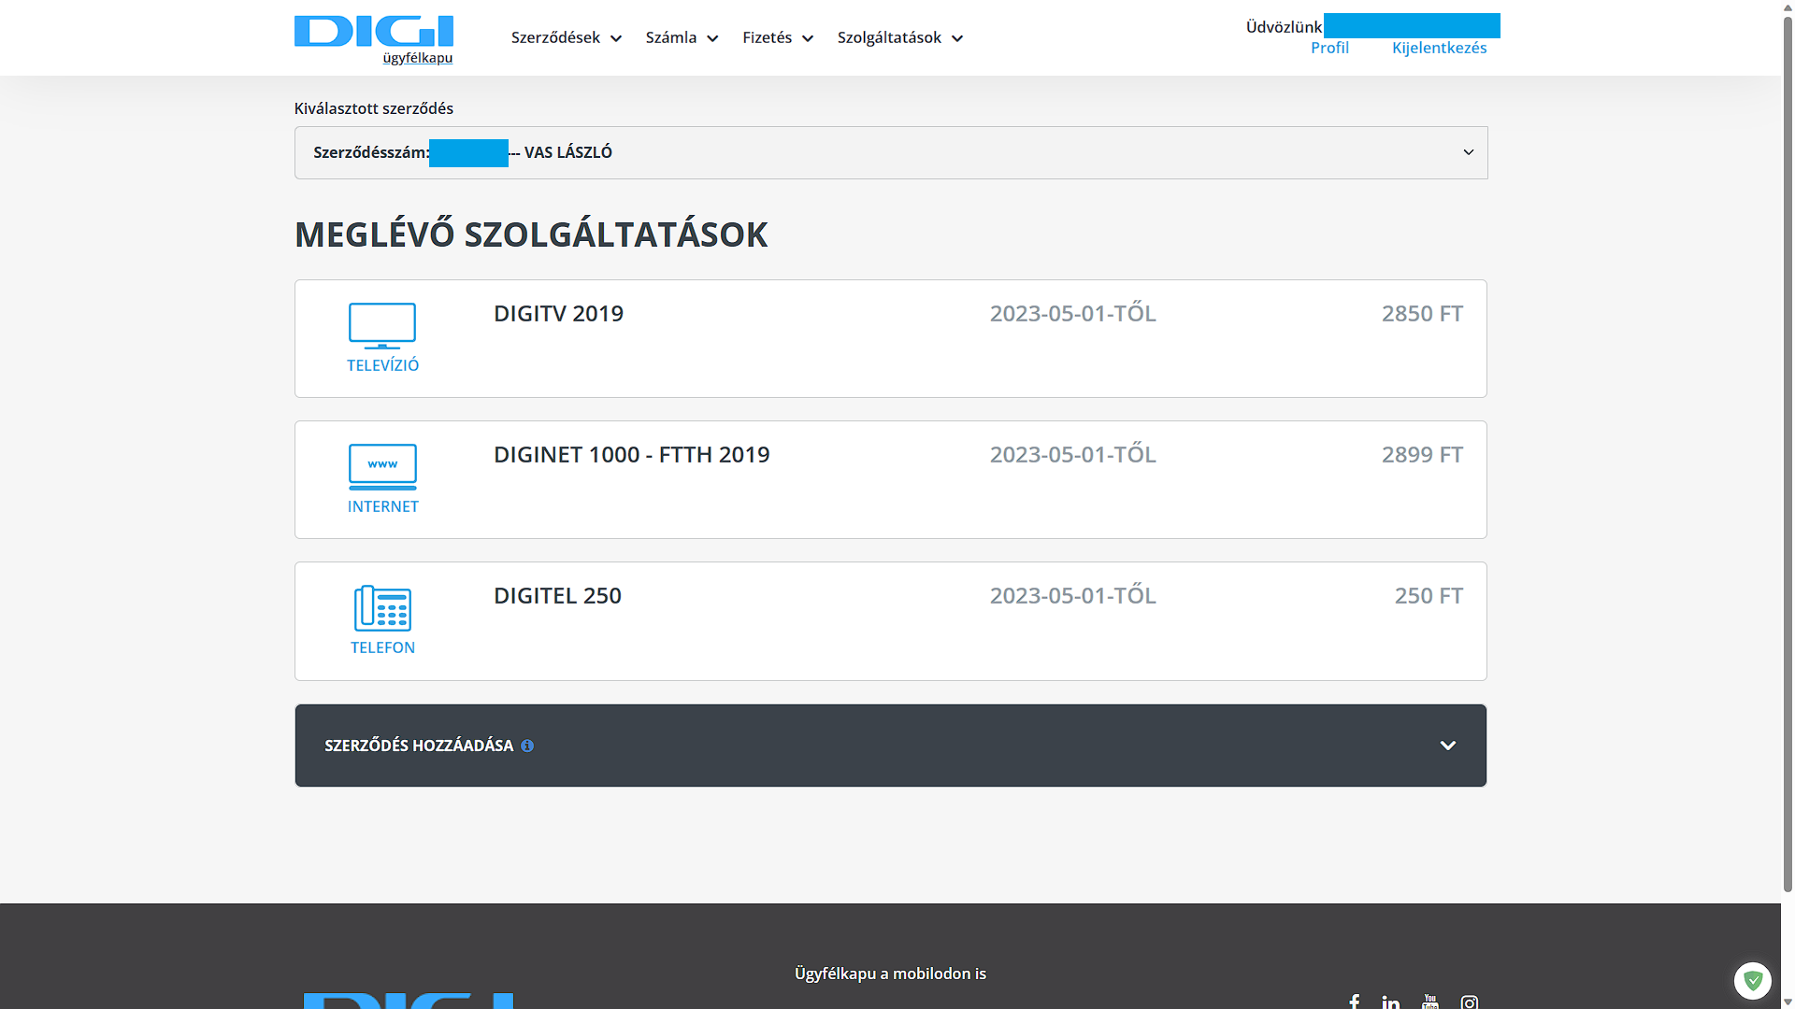Select the DIGINET 1000 - FTTH 2019 title
Image resolution: width=1795 pixels, height=1009 pixels.
coord(632,455)
